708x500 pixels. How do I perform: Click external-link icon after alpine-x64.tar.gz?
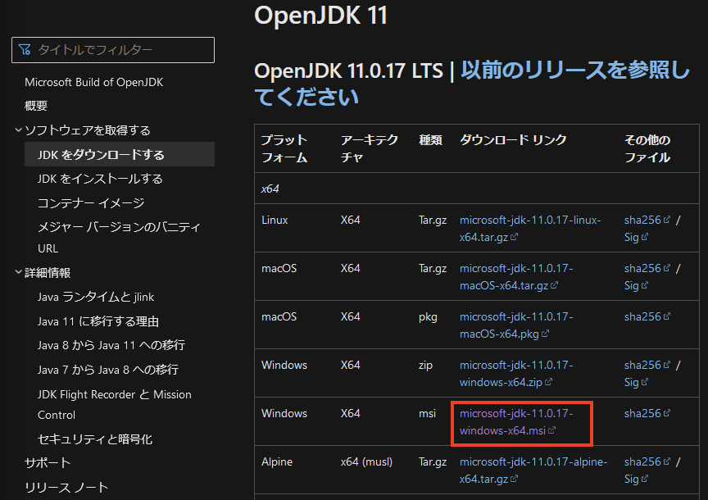(514, 479)
